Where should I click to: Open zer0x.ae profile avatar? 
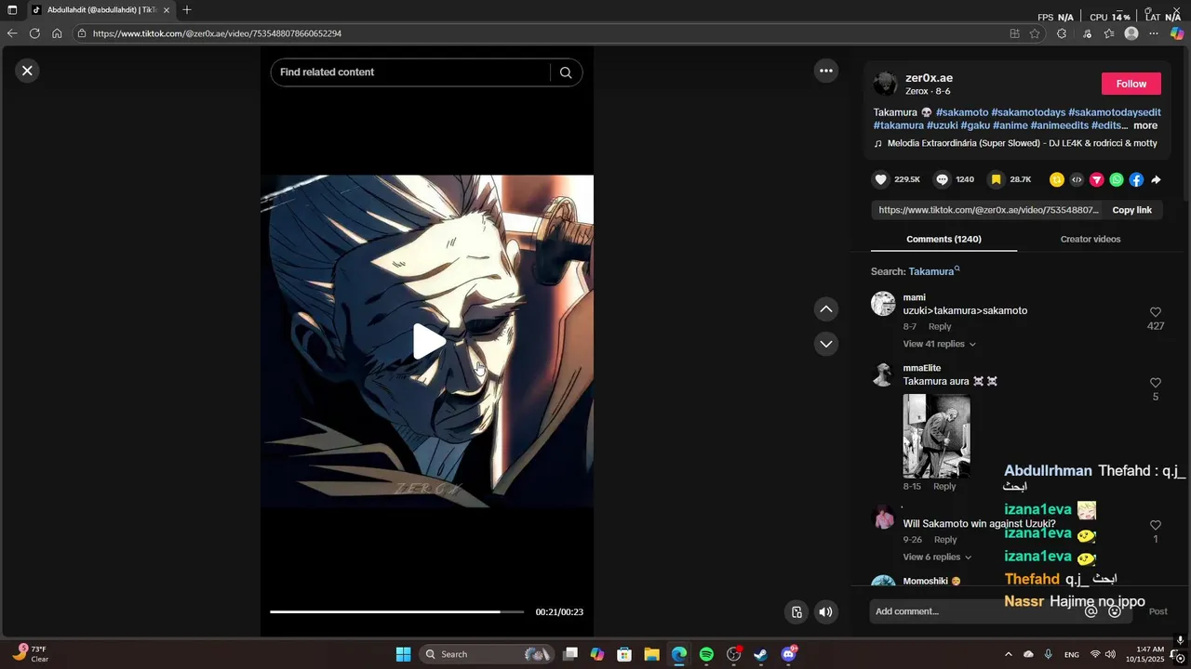(885, 84)
